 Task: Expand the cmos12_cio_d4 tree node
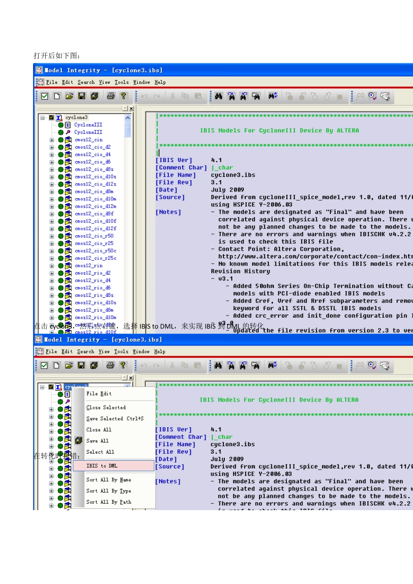pos(52,155)
